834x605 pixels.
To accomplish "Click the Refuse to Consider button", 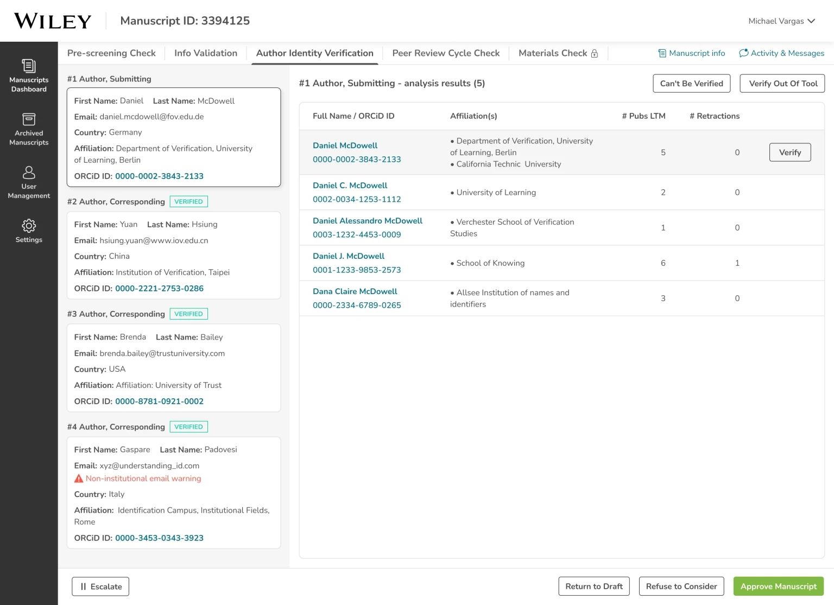I will pos(681,587).
